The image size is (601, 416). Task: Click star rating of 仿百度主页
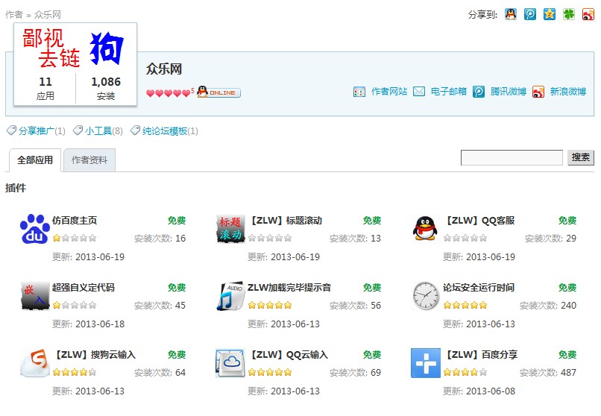click(x=75, y=239)
